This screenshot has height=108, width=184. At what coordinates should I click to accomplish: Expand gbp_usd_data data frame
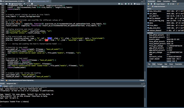(x=148, y=28)
